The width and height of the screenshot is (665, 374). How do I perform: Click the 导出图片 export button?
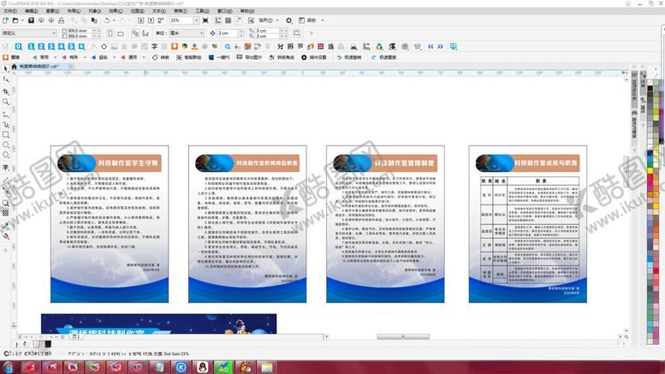click(x=252, y=57)
